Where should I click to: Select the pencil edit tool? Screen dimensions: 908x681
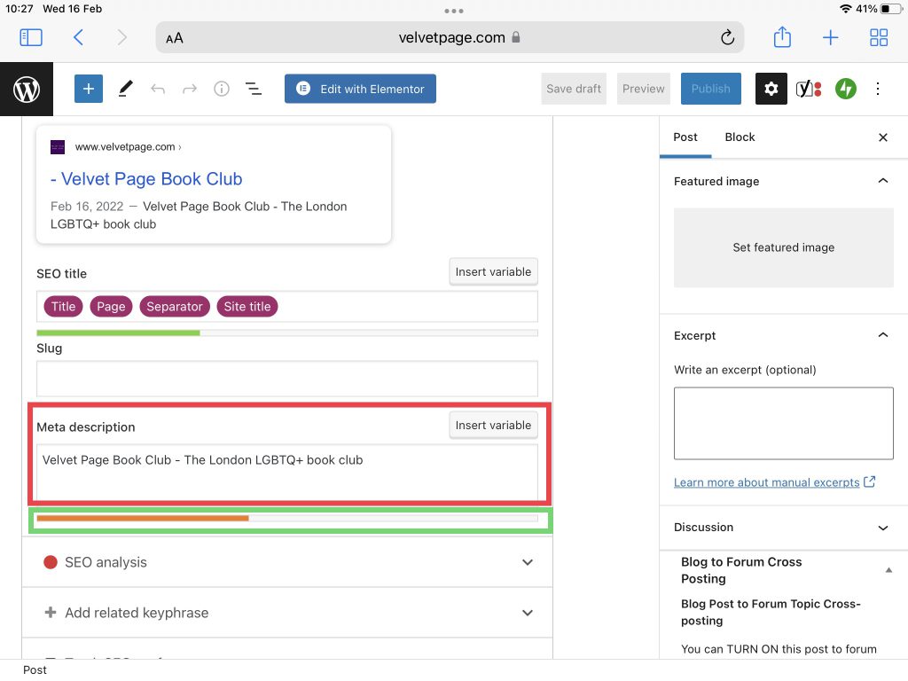click(125, 89)
